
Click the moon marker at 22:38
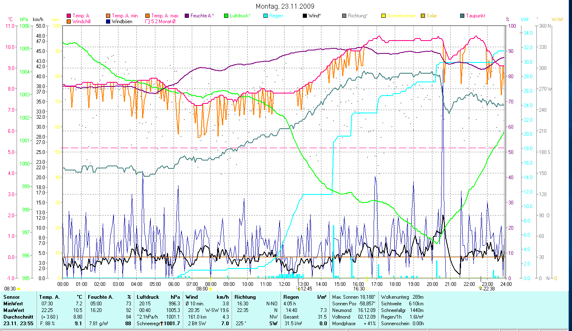point(480,288)
